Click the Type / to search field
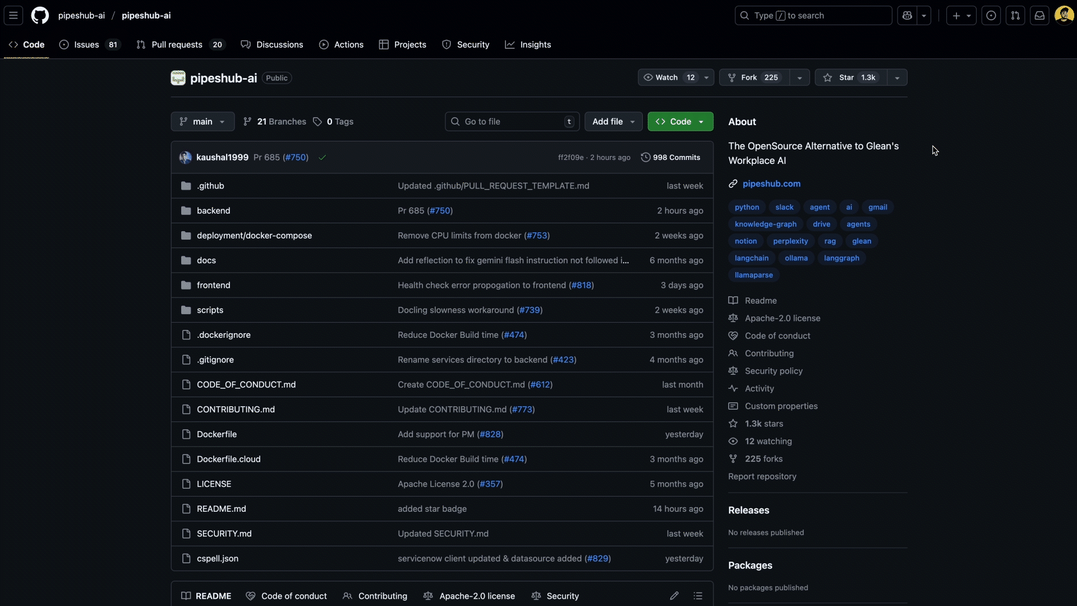 click(x=813, y=15)
